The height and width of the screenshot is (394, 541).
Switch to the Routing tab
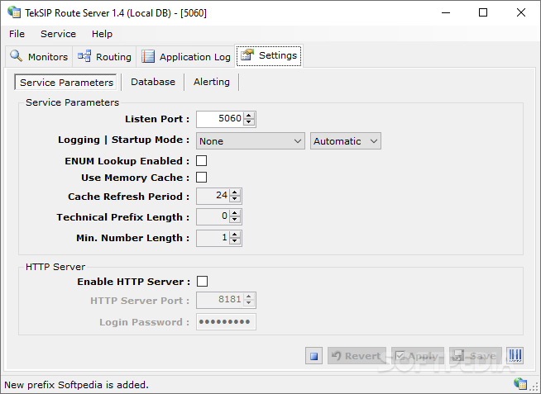tap(104, 56)
